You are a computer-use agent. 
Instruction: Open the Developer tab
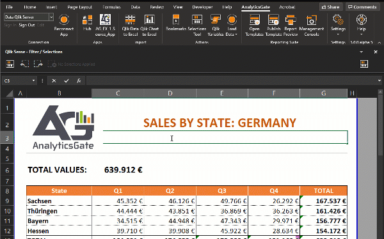(x=202, y=7)
